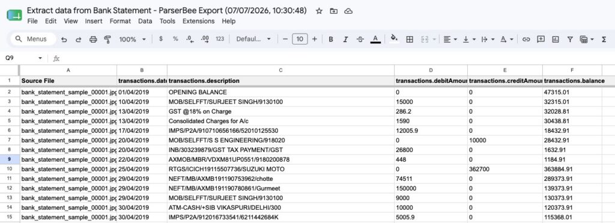Image resolution: width=615 pixels, height=223 pixels.
Task: Check cloud save status icon
Action: (x=348, y=11)
